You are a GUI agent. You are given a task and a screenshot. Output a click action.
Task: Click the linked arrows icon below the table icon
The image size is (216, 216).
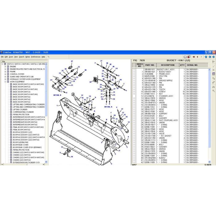(214, 78)
